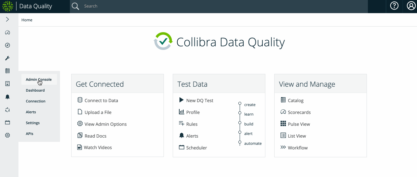Start a New DQ Test
The image size is (417, 177).
[199, 100]
